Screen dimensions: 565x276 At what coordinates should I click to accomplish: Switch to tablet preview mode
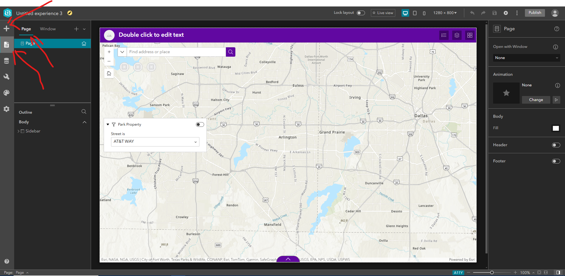[x=415, y=13]
